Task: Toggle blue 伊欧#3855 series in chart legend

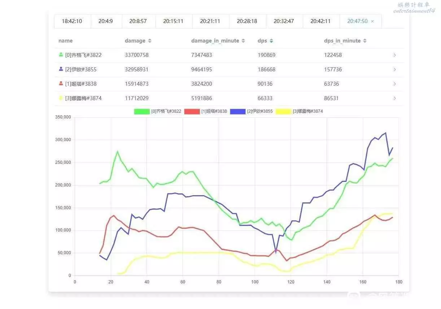Action: tap(237, 112)
